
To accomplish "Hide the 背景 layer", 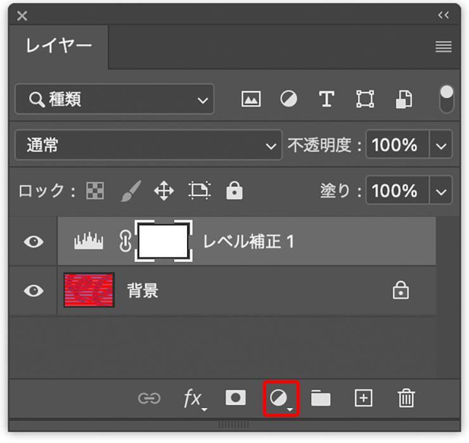I will 34,290.
